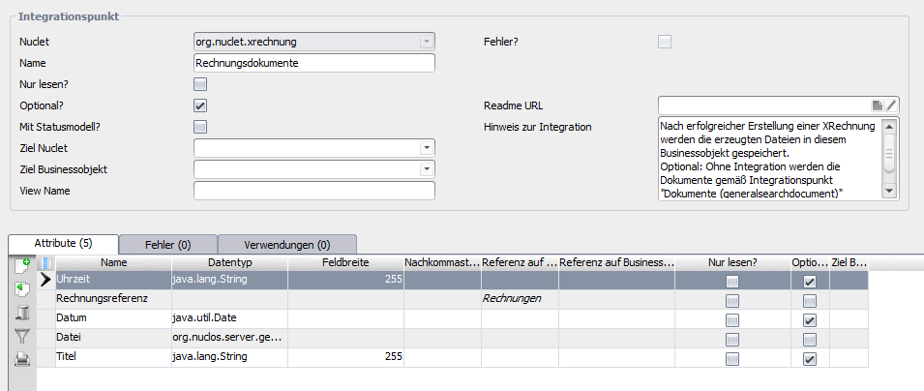Uncheck the 'Optional?' checkbox in form
Viewport: 924px width, 391px height.
200,105
